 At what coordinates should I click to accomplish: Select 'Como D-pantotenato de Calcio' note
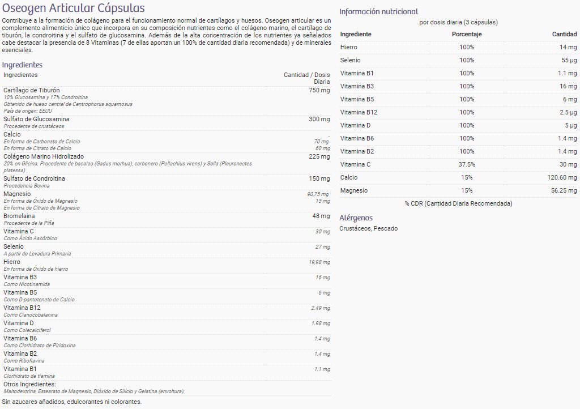click(x=39, y=300)
